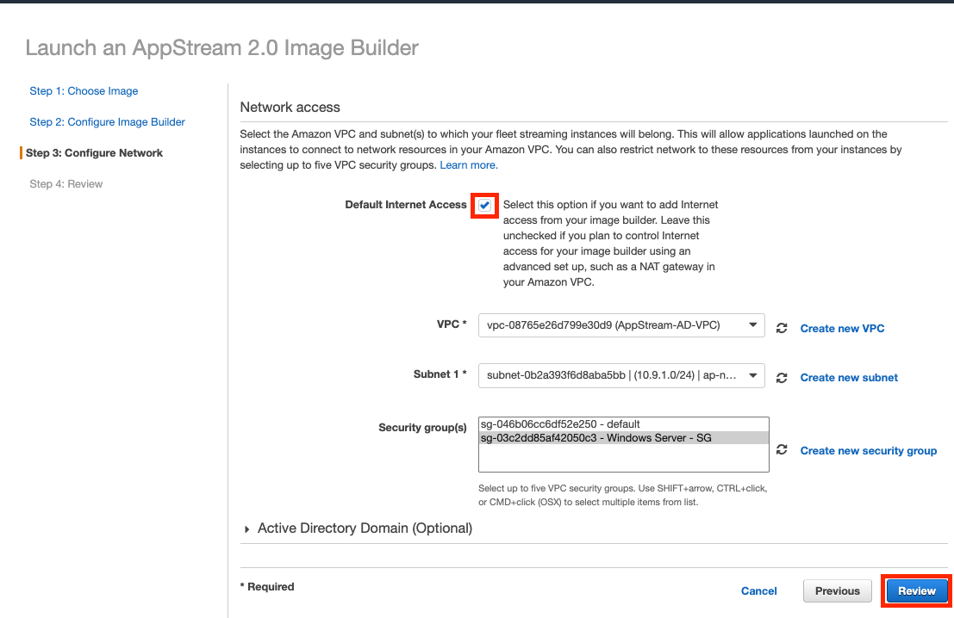
Task: Click Create new VPC link
Action: click(842, 328)
